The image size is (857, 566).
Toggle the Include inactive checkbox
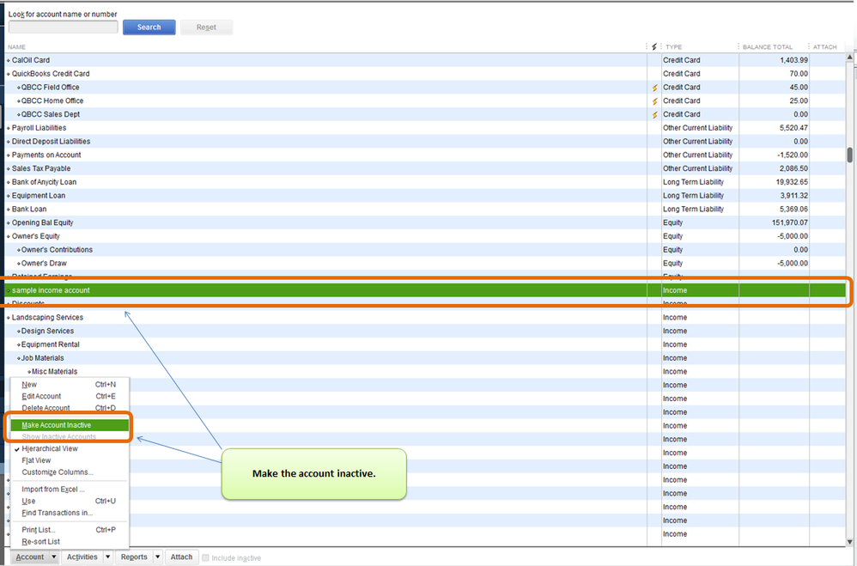click(205, 557)
